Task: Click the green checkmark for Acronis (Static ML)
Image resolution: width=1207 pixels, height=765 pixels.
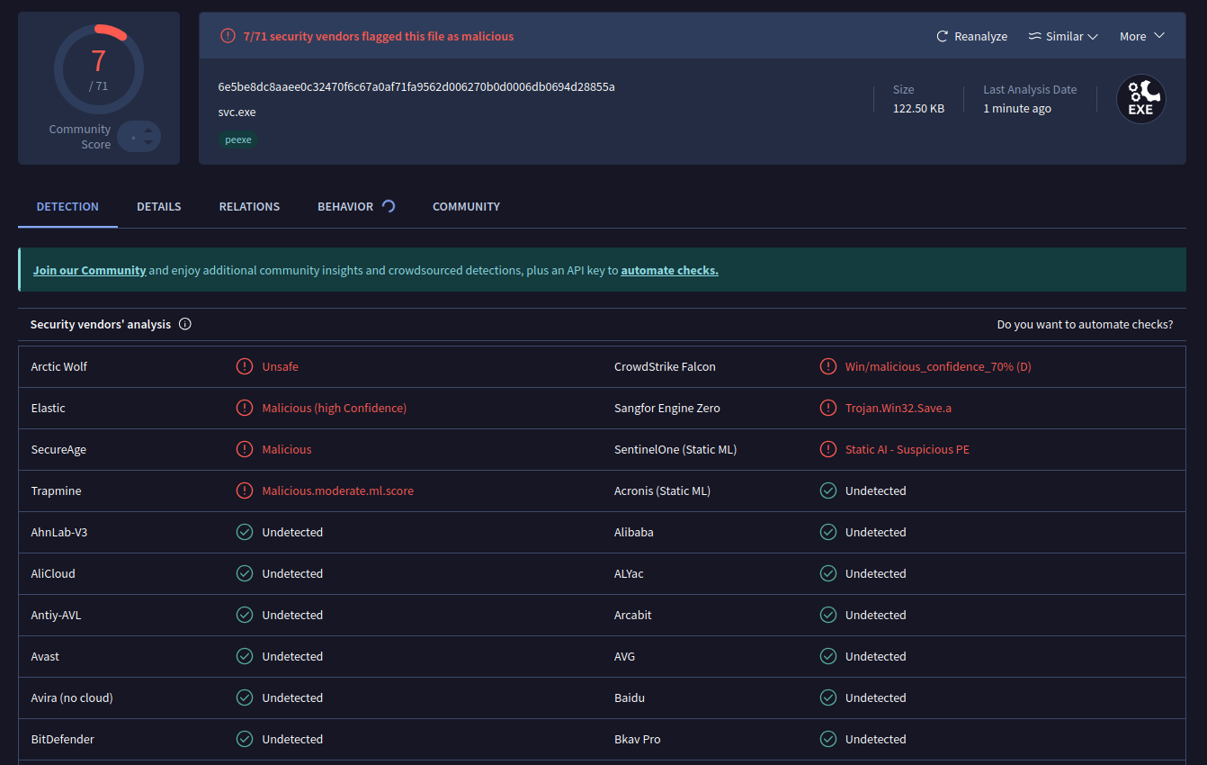Action: [x=827, y=490]
